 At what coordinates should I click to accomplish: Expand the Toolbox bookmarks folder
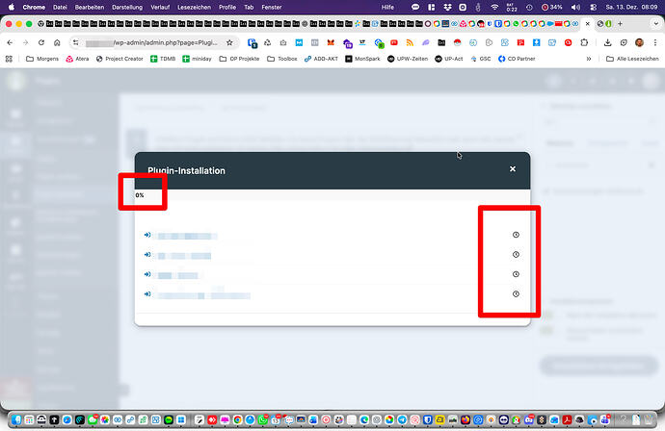(x=280, y=59)
